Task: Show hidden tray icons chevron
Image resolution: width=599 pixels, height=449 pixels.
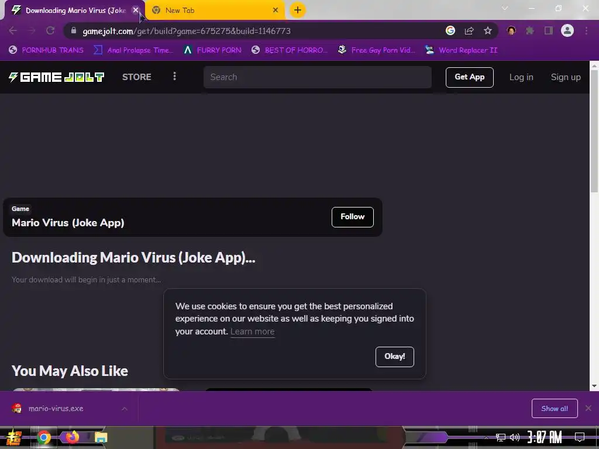Action: (x=486, y=437)
